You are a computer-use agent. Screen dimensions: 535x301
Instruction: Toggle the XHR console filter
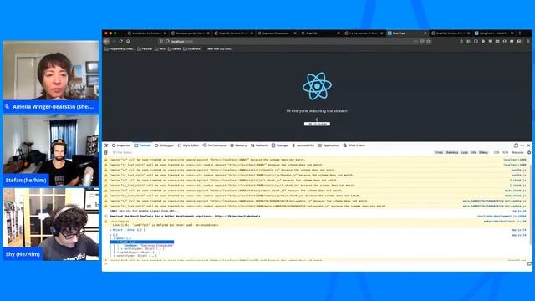505,152
